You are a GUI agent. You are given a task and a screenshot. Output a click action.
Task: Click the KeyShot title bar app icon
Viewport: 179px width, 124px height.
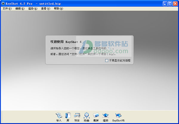pyautogui.click(x=3, y=4)
